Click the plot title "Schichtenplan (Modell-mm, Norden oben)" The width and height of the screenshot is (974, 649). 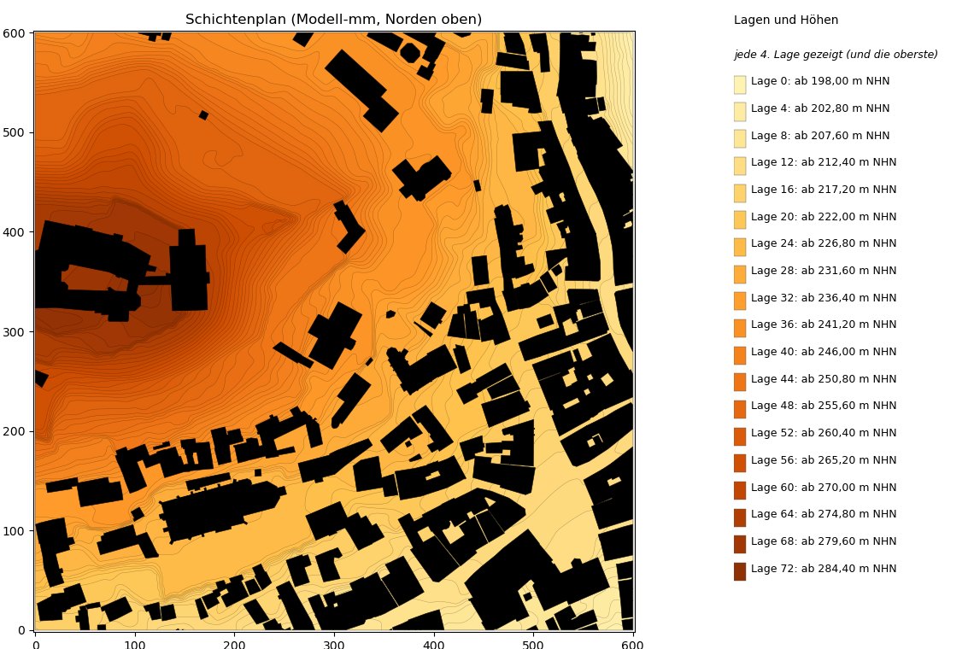(333, 20)
